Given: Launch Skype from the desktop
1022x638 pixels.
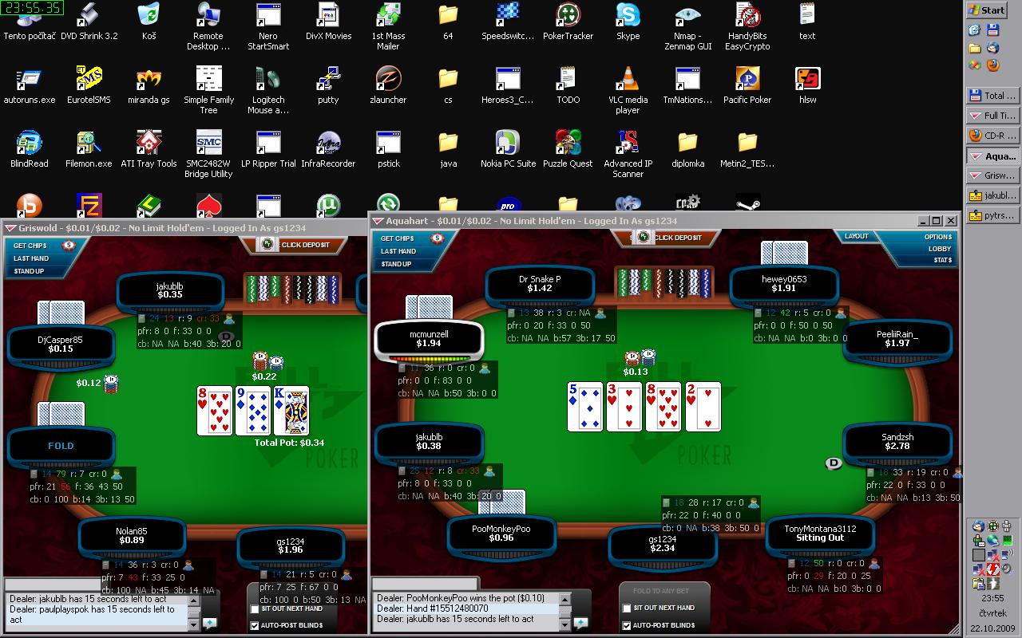Looking at the screenshot, I should (628, 22).
